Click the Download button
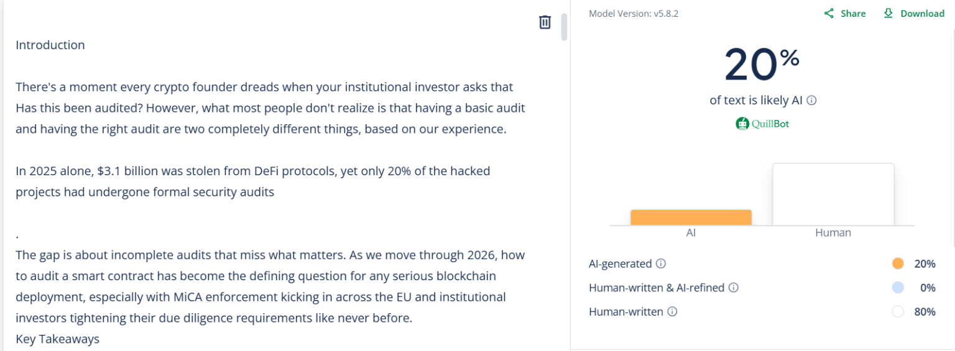The image size is (955, 351). pyautogui.click(x=914, y=14)
